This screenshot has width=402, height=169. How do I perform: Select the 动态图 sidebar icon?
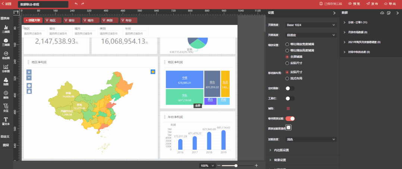pyautogui.click(x=6, y=55)
